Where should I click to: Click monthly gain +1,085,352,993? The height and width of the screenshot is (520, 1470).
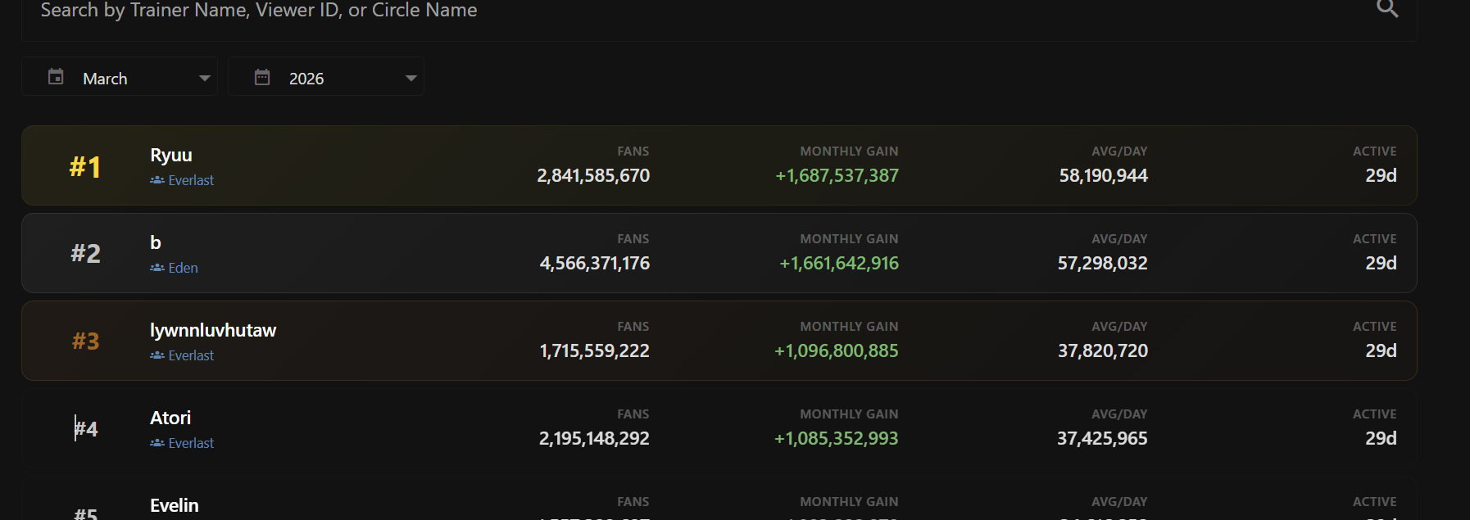pyautogui.click(x=837, y=438)
